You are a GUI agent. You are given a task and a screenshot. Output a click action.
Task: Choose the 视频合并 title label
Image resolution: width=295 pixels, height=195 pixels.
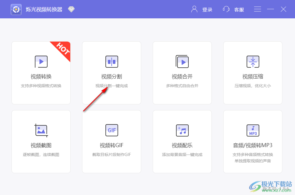pyautogui.click(x=182, y=77)
